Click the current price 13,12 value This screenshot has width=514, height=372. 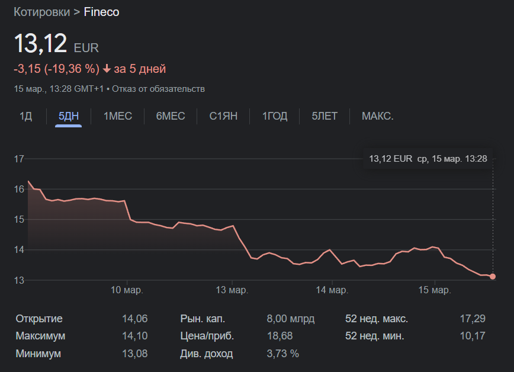(41, 43)
